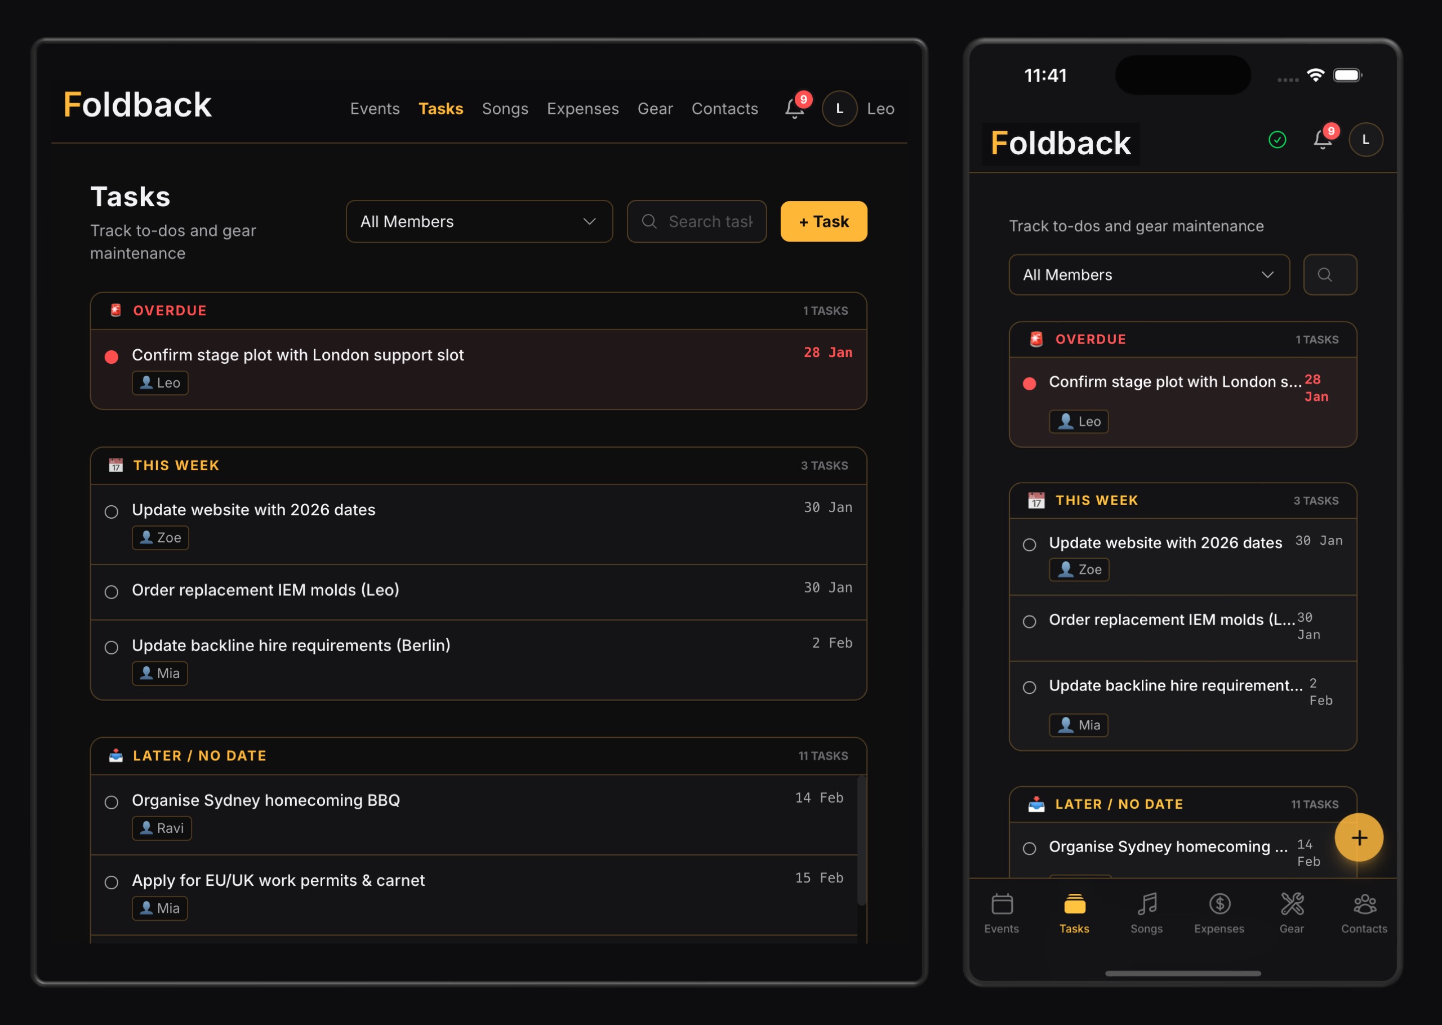1442x1025 pixels.
Task: Open Gear in mobile bottom bar
Action: 1291,913
